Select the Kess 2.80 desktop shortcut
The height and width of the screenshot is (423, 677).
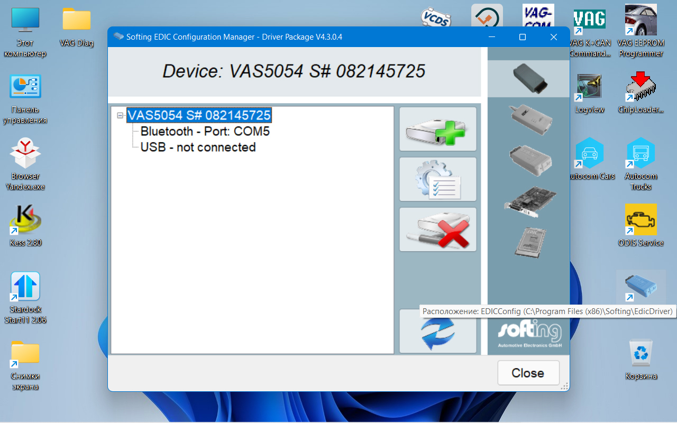25,226
